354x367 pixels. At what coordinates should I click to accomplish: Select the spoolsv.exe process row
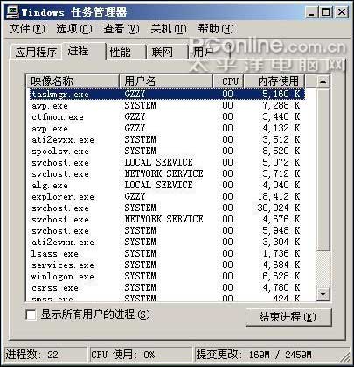(x=167, y=151)
